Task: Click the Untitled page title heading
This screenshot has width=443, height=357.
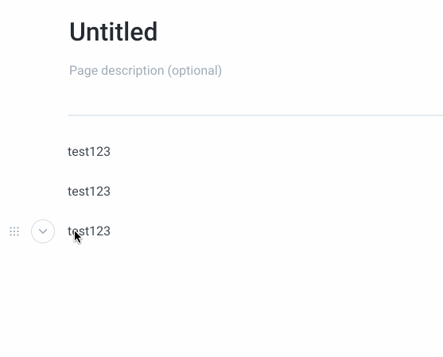Action: tap(113, 32)
